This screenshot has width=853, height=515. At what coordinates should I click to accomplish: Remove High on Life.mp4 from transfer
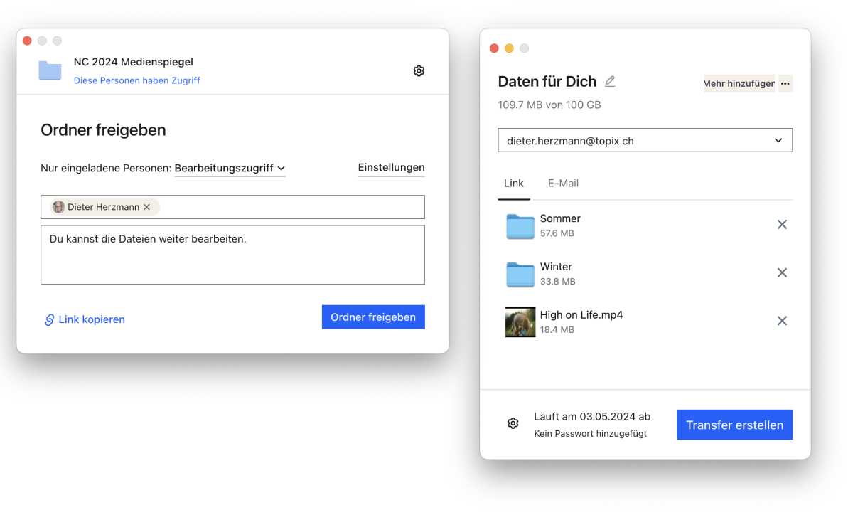coord(782,321)
